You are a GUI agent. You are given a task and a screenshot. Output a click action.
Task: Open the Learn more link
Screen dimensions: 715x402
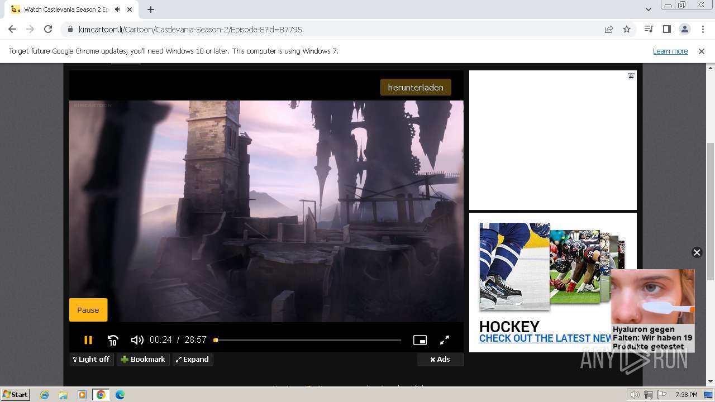click(x=670, y=51)
